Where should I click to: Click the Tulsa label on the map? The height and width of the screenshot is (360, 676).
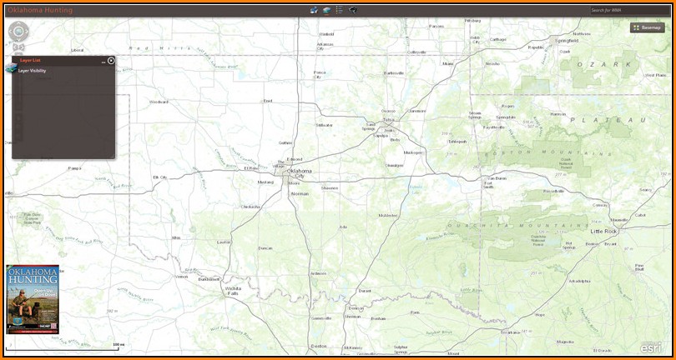388,120
